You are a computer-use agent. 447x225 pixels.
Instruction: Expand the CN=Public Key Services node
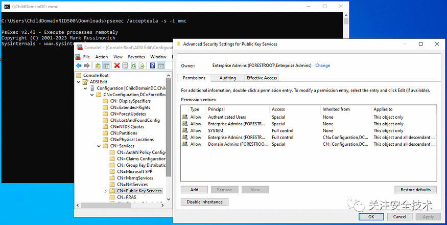[x=105, y=191]
